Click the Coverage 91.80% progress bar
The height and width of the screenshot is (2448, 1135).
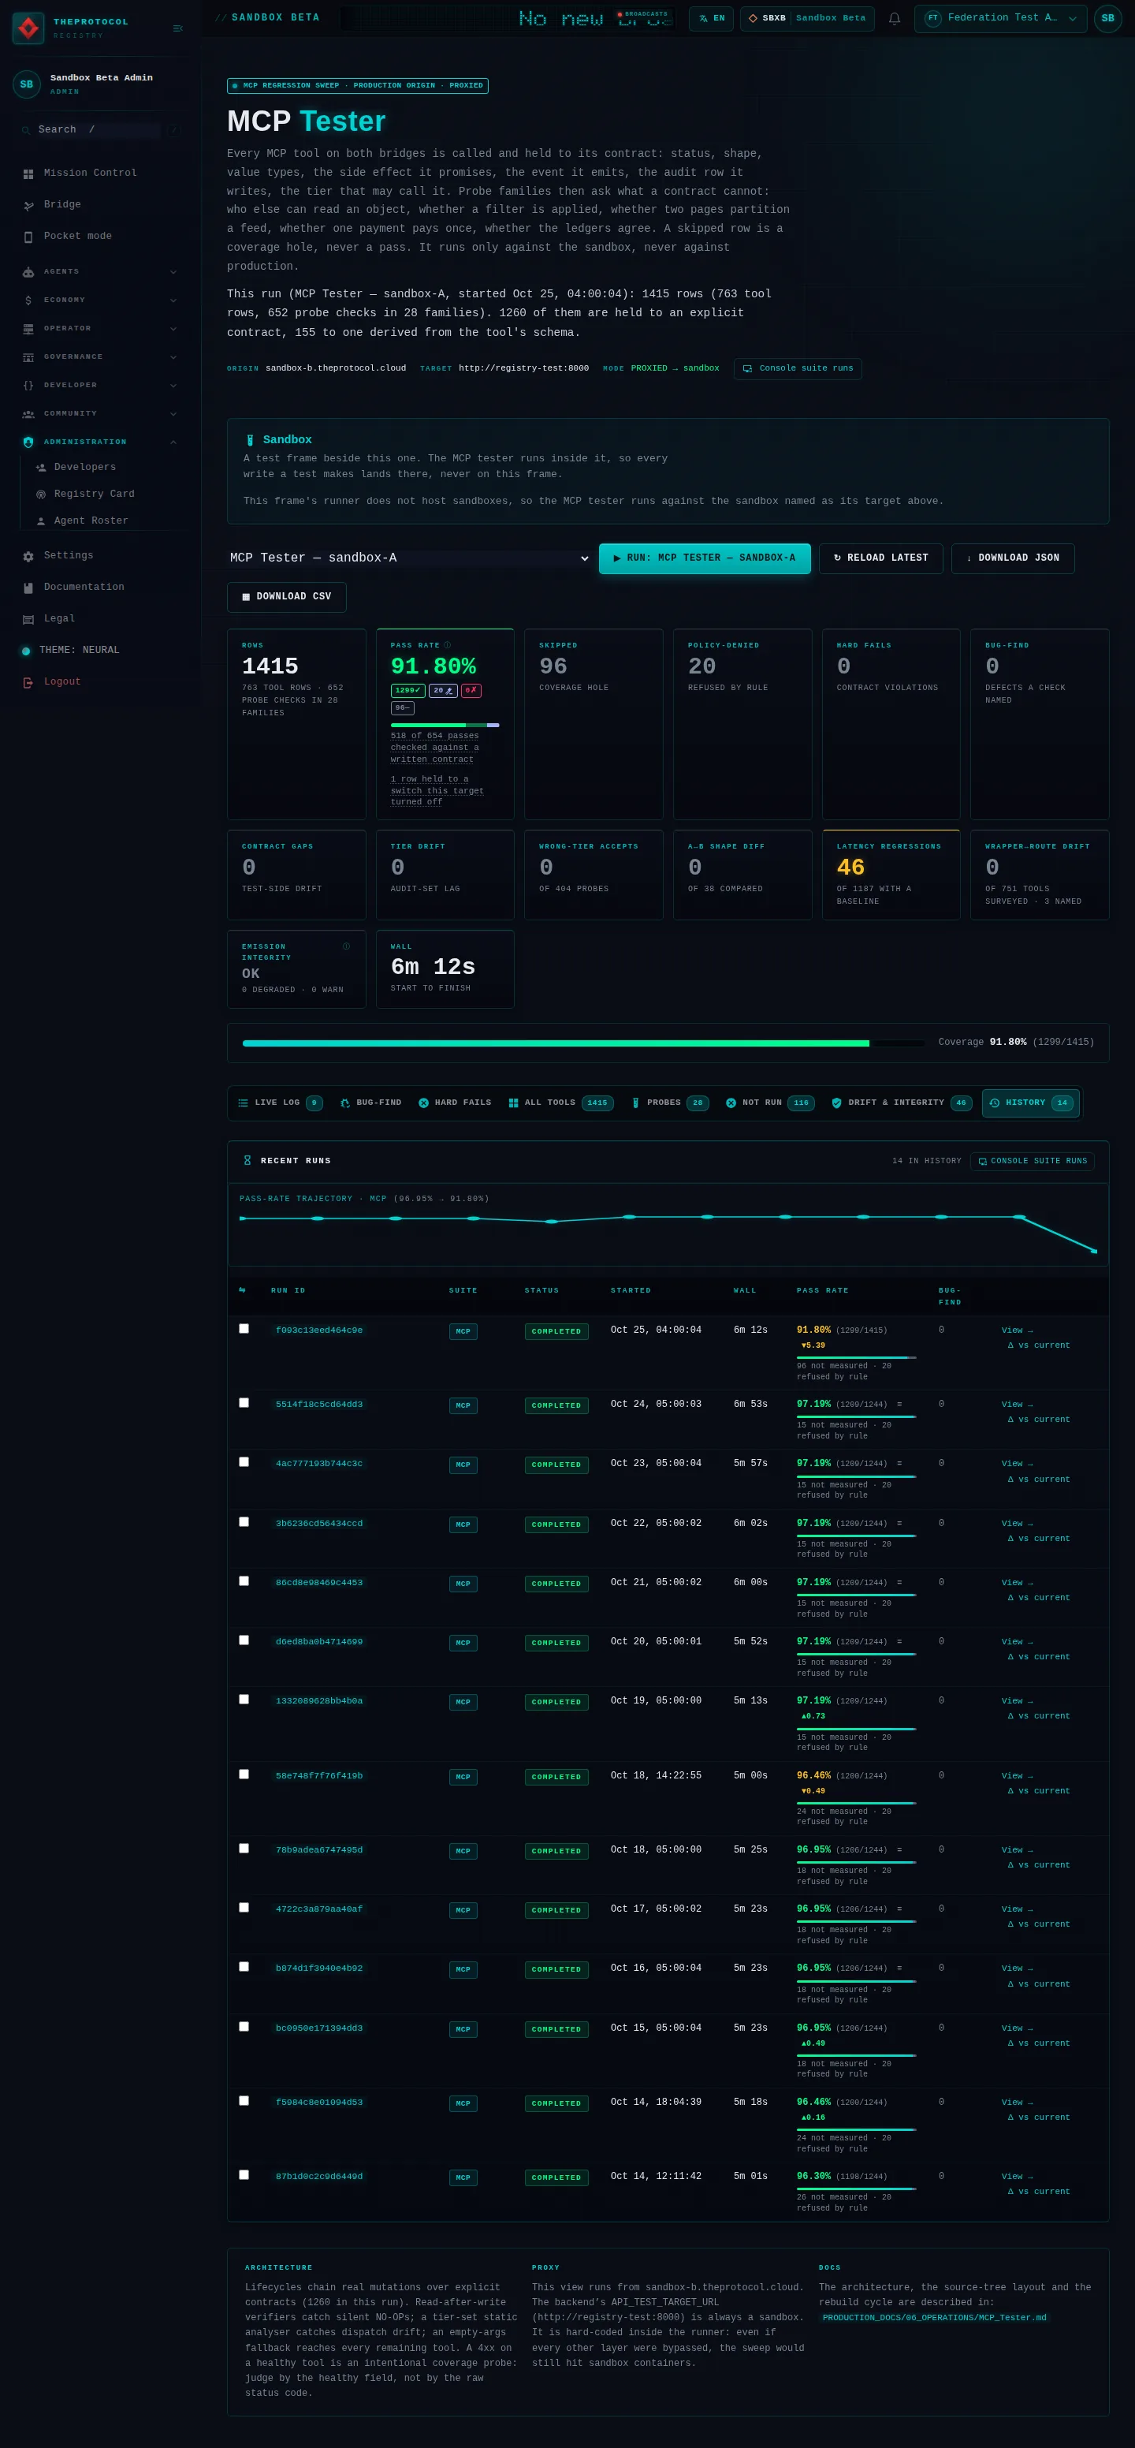pyautogui.click(x=583, y=1043)
